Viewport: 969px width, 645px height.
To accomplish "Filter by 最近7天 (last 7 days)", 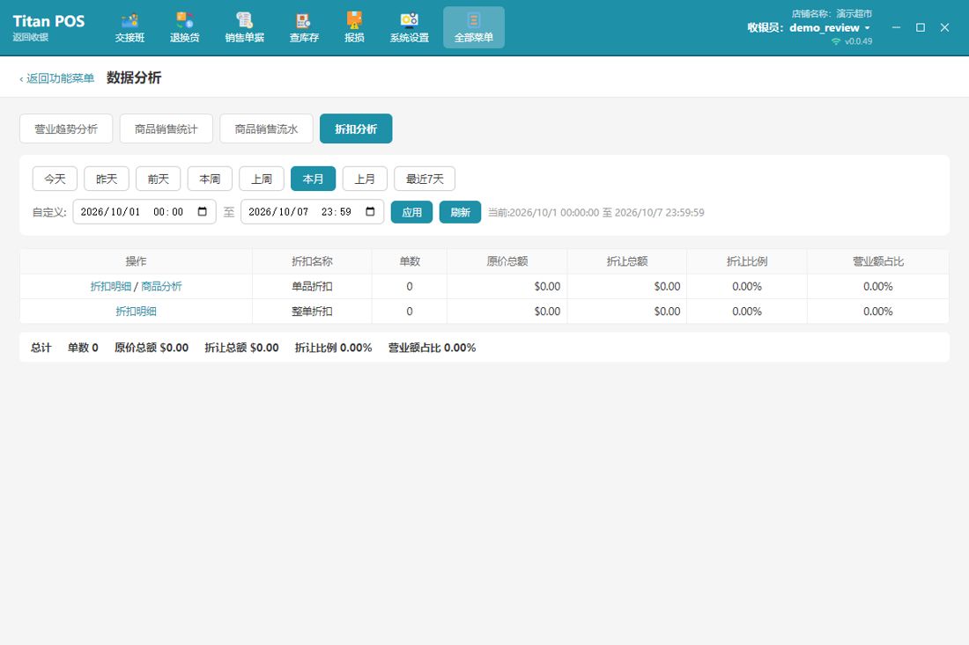I will (x=425, y=179).
